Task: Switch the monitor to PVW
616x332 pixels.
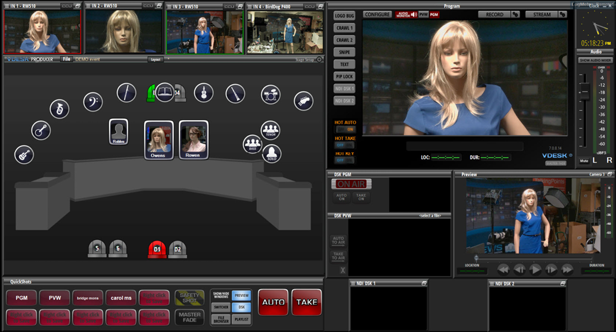Action: (x=423, y=14)
